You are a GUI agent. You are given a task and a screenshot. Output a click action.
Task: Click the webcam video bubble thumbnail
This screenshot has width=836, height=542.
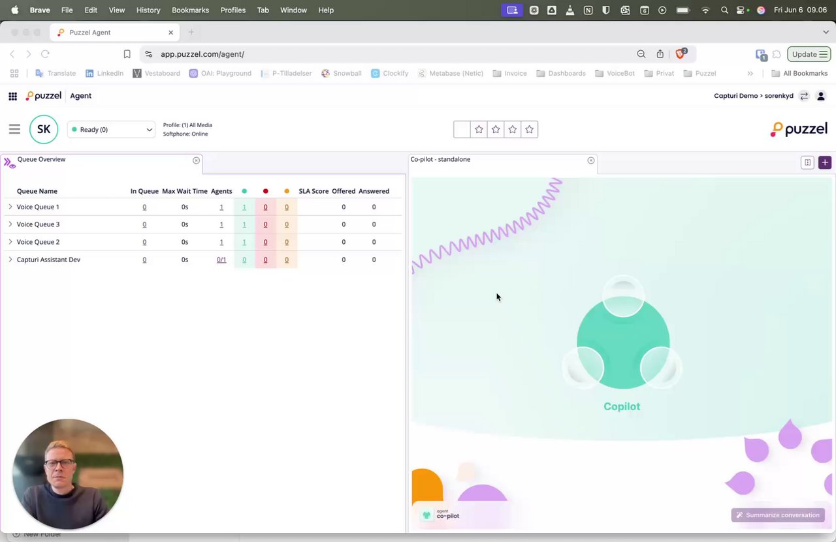(68, 474)
